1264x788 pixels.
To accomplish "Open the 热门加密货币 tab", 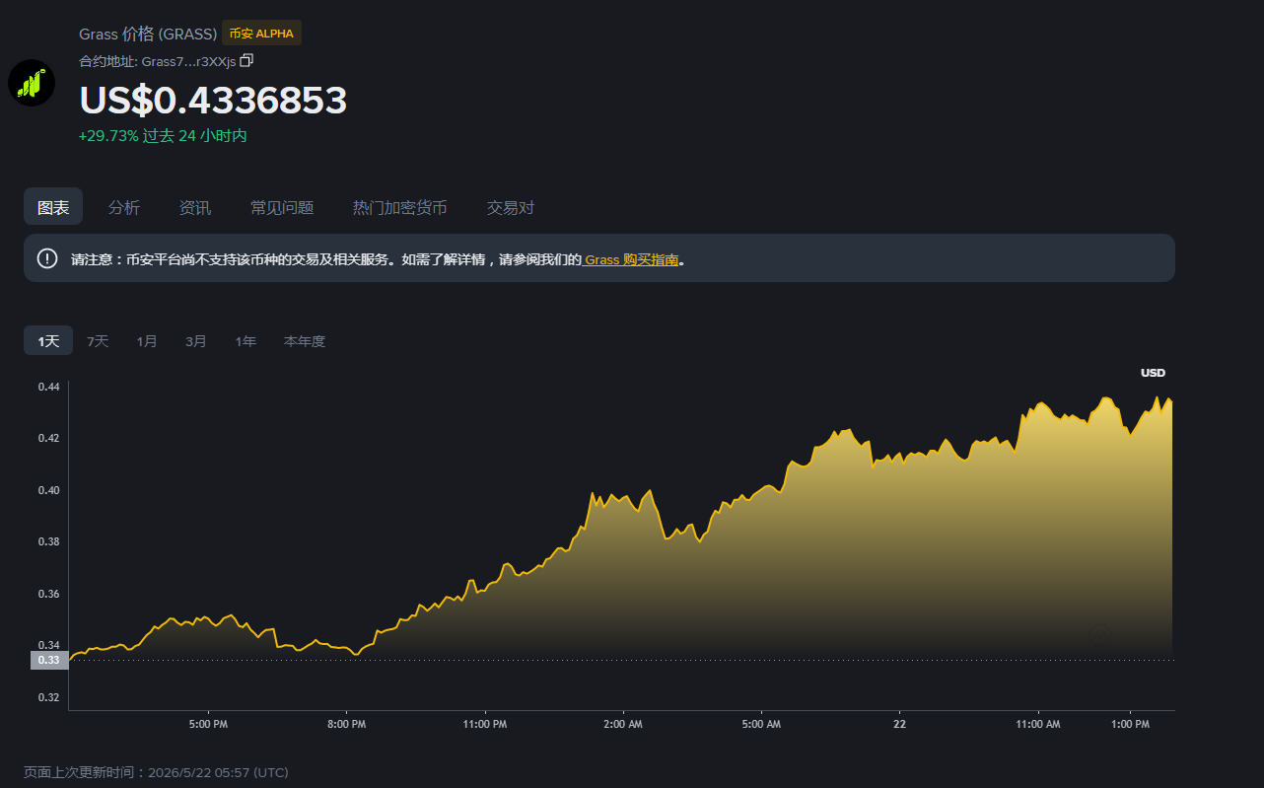I will (400, 207).
